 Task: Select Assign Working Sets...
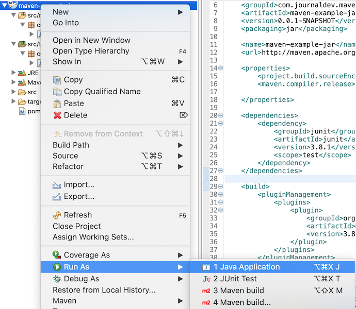(x=116, y=237)
